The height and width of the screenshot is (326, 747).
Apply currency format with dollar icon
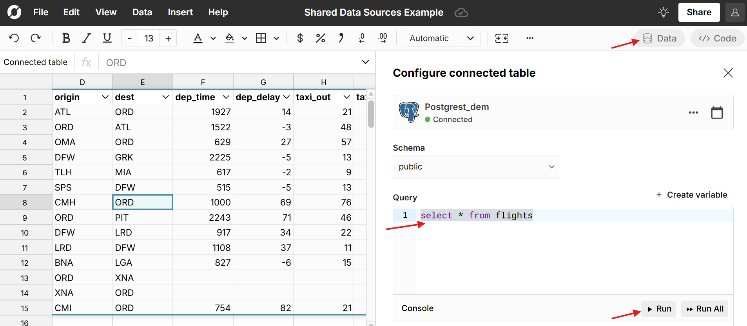300,38
